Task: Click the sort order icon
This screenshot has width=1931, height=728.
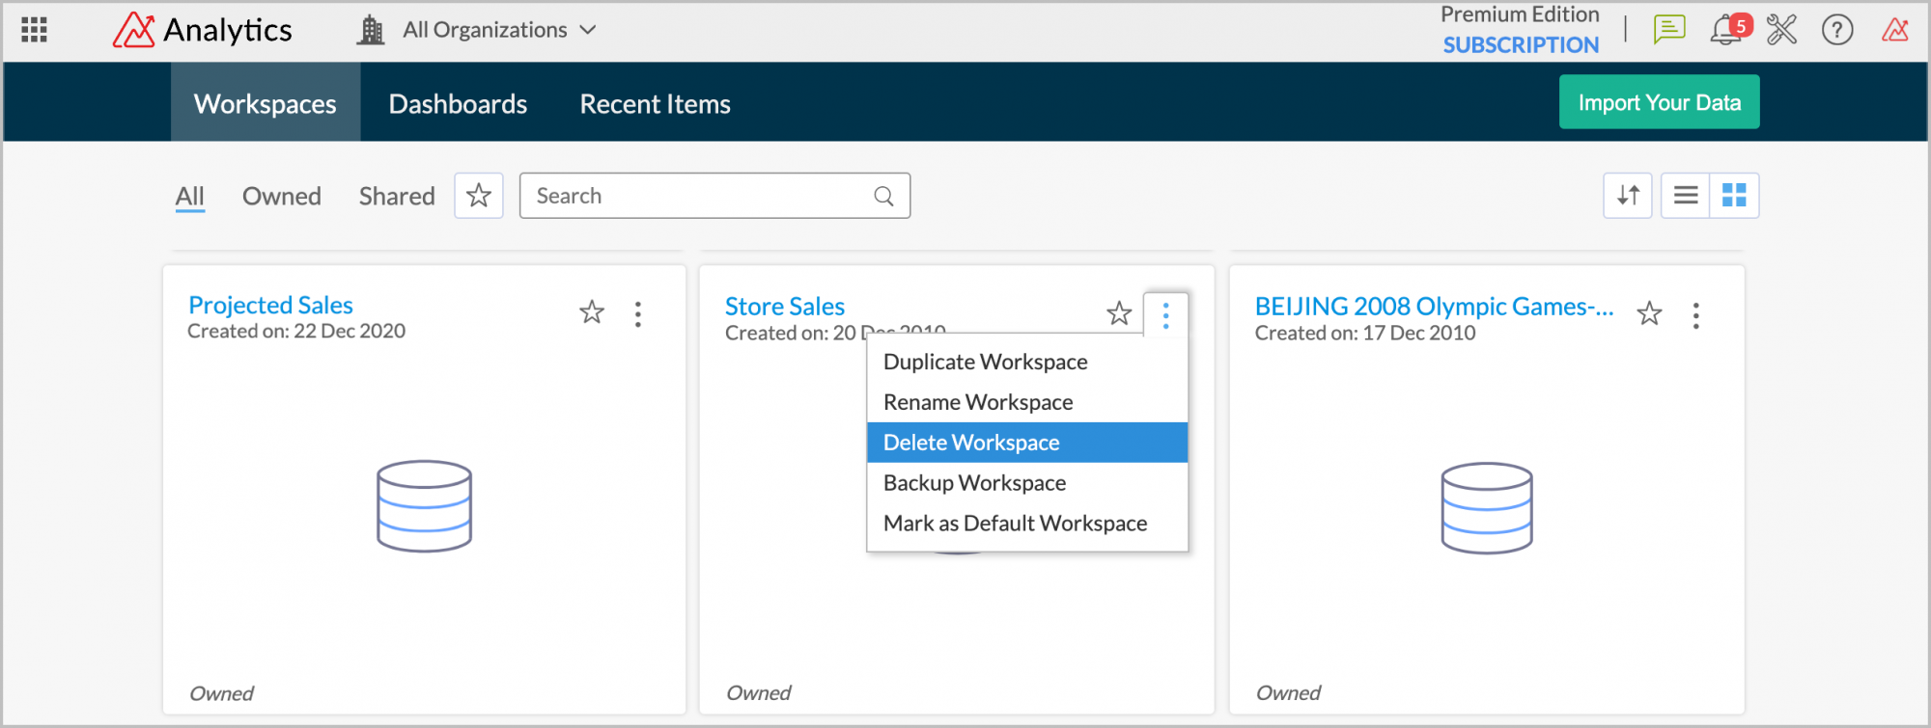Action: click(1628, 196)
